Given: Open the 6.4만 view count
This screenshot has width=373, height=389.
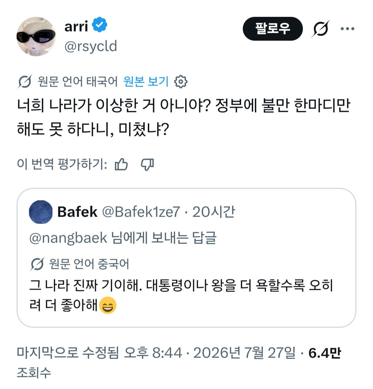Looking at the screenshot, I should point(325,352).
